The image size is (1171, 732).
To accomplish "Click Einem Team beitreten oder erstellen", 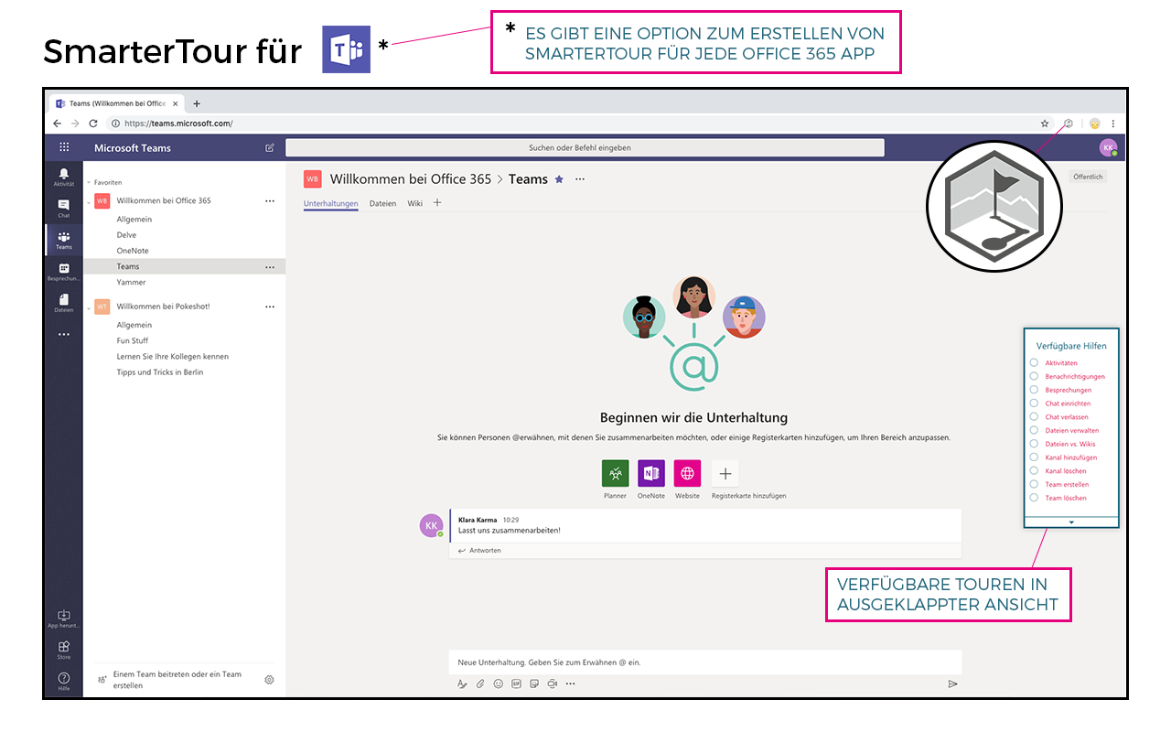I will (x=177, y=680).
